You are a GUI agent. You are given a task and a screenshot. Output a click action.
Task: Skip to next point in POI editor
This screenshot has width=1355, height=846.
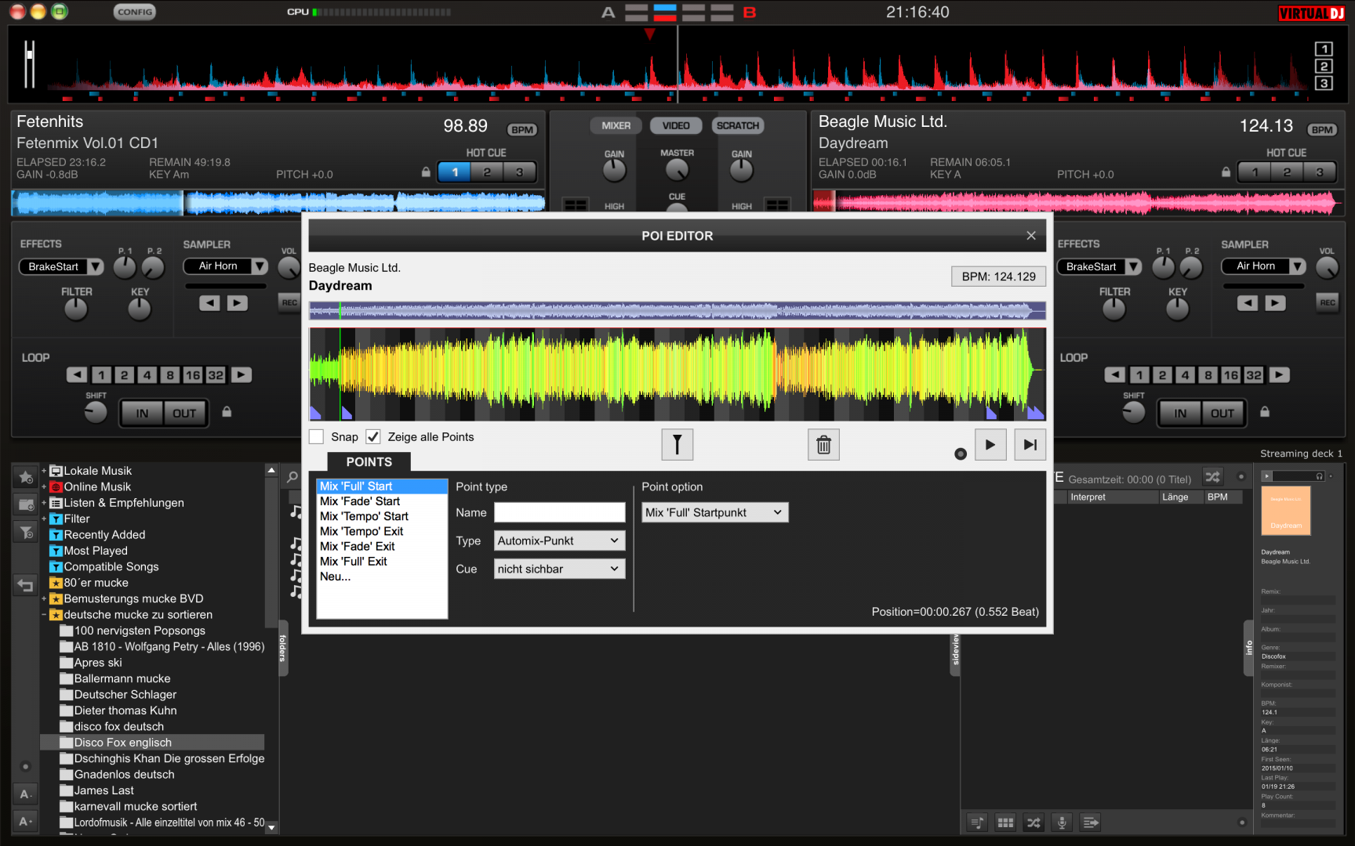(1030, 445)
